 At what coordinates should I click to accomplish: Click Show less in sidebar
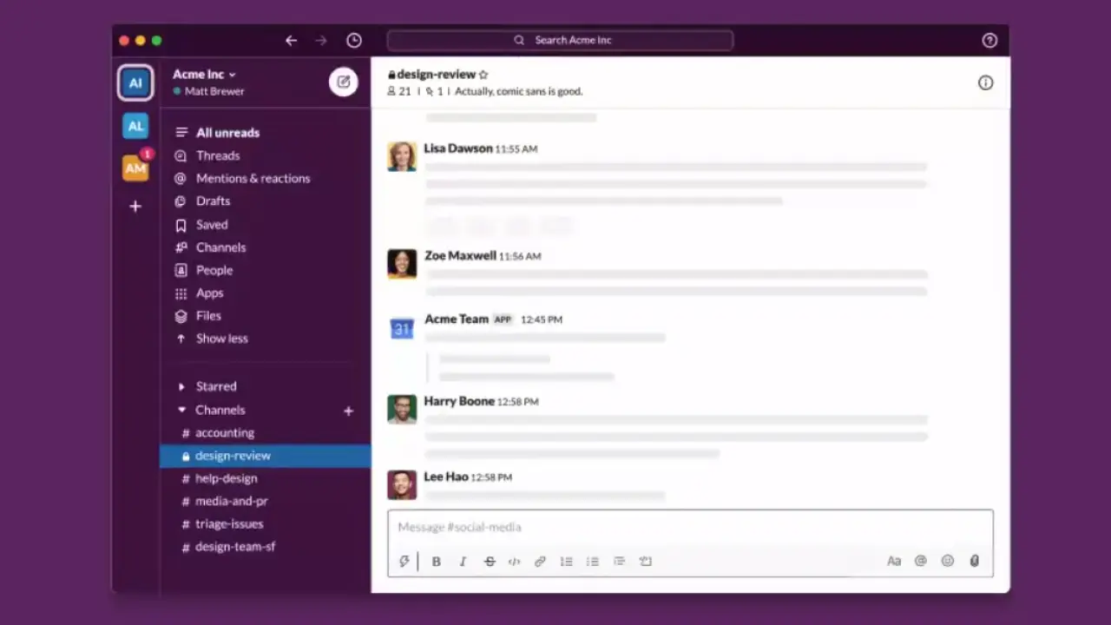pyautogui.click(x=221, y=339)
